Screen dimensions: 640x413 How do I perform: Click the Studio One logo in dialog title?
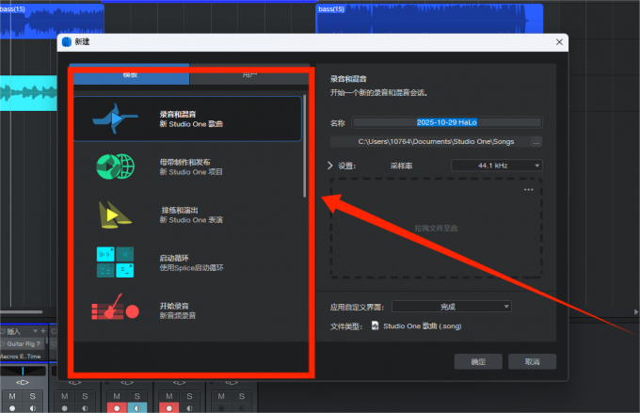coord(67,41)
